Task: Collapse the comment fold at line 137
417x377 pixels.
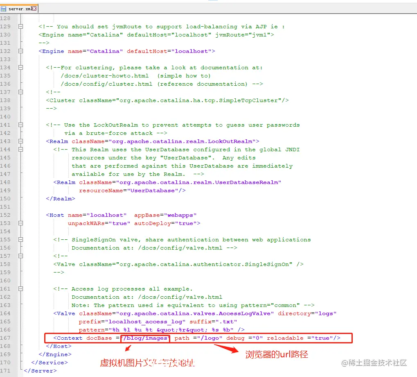Action: (x=20, y=92)
